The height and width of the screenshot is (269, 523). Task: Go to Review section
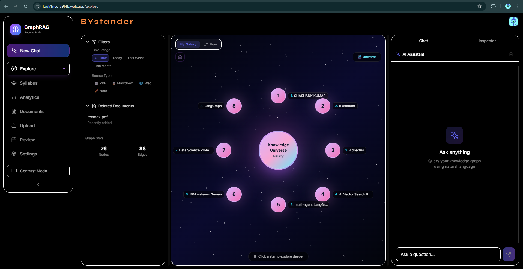[x=38, y=140]
